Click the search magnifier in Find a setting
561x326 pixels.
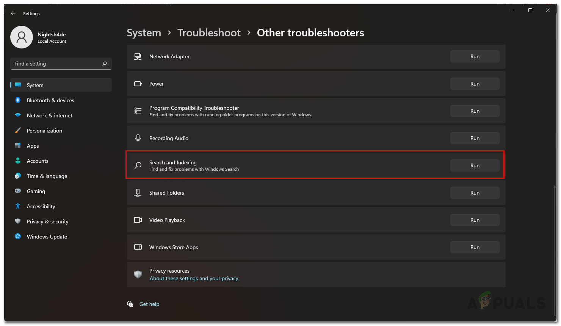point(105,64)
